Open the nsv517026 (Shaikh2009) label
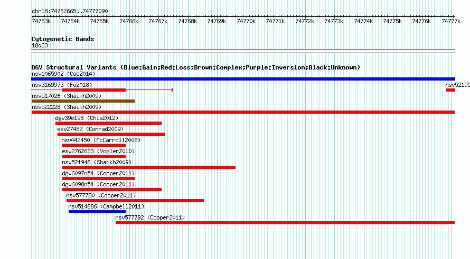 67,96
